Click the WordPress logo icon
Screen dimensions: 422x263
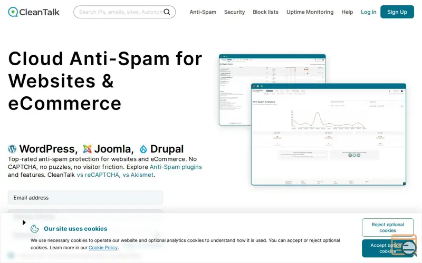pyautogui.click(x=12, y=149)
